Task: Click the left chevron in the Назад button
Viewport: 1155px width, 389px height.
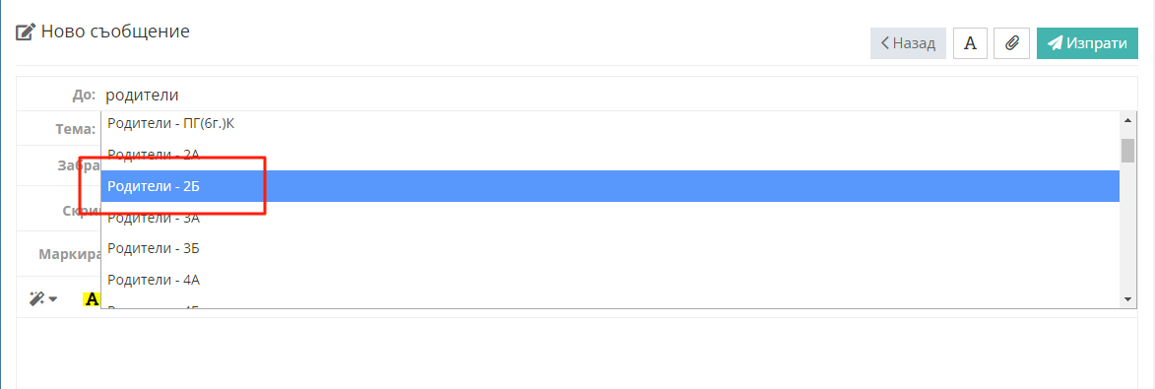Action: [884, 43]
